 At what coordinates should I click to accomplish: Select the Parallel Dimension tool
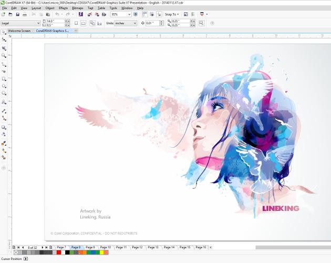point(4,111)
